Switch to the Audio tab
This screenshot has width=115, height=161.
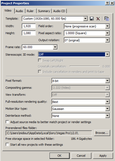point(19,11)
